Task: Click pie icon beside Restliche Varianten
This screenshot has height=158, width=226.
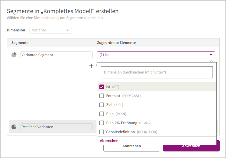Action: point(14,127)
